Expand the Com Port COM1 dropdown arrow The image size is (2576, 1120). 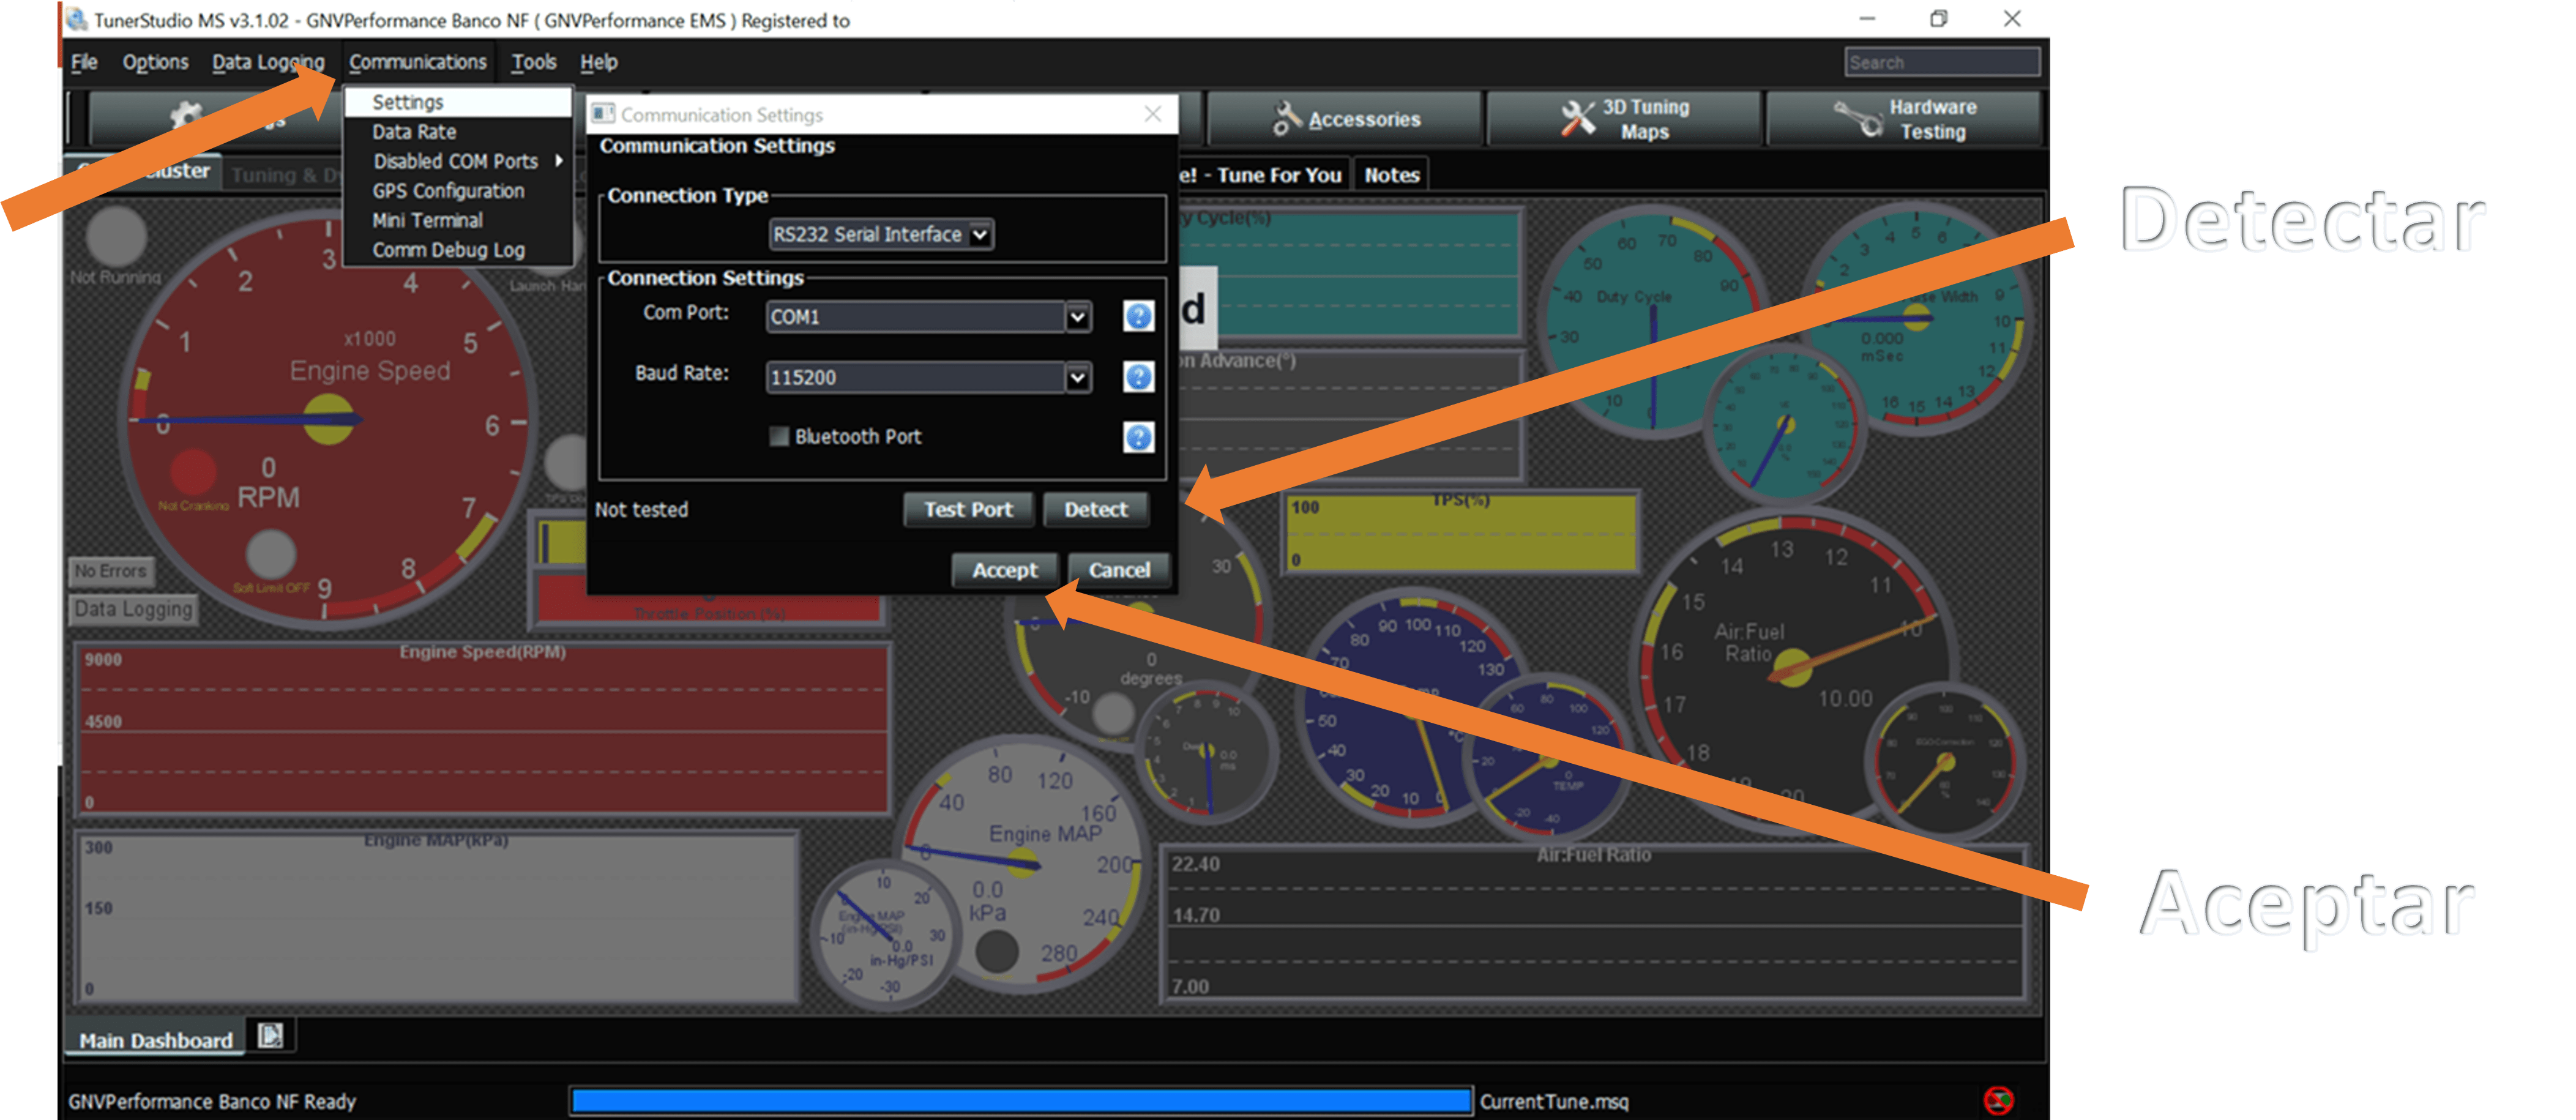coord(1077,317)
